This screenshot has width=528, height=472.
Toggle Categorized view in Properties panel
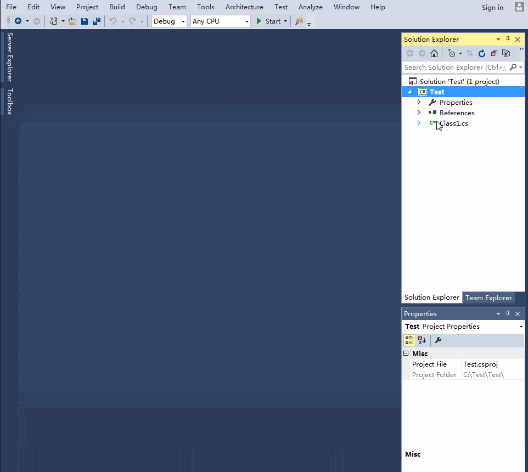(409, 340)
